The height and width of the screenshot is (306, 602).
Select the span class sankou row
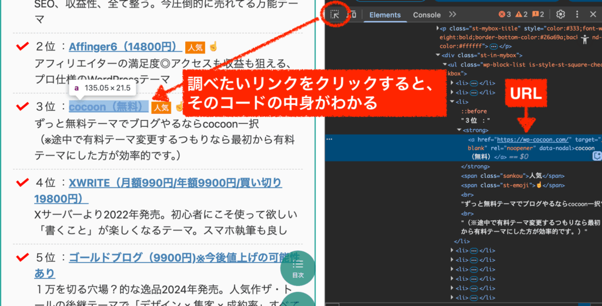[x=513, y=176]
